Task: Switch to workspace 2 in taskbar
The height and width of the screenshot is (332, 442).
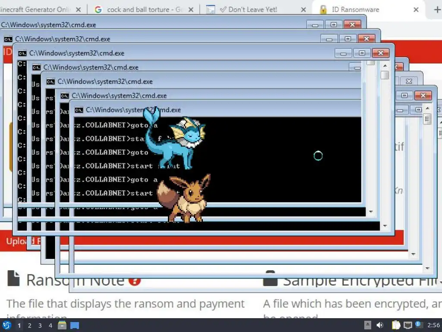Action: [30, 326]
